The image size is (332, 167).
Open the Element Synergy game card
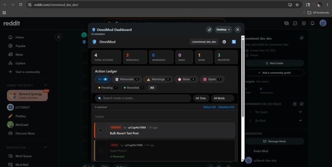(x=27, y=95)
